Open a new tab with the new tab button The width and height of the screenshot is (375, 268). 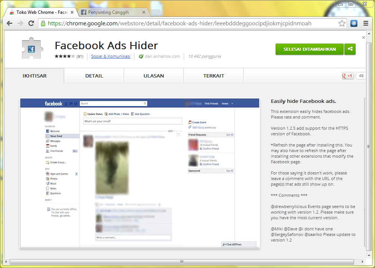pos(156,12)
